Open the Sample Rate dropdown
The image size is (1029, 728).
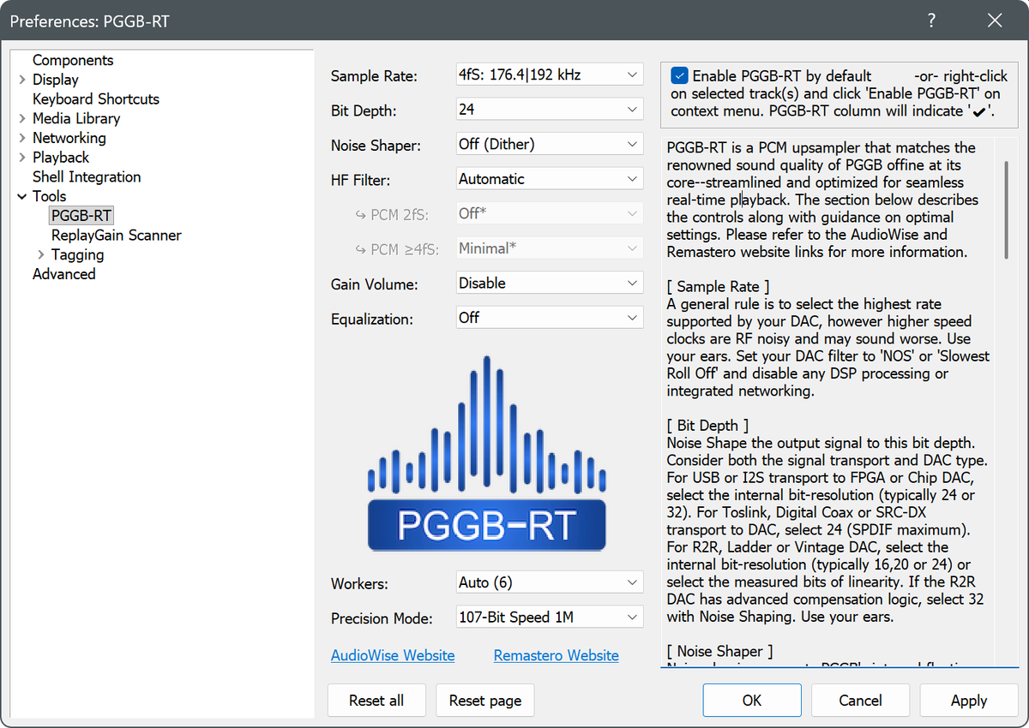(x=549, y=75)
